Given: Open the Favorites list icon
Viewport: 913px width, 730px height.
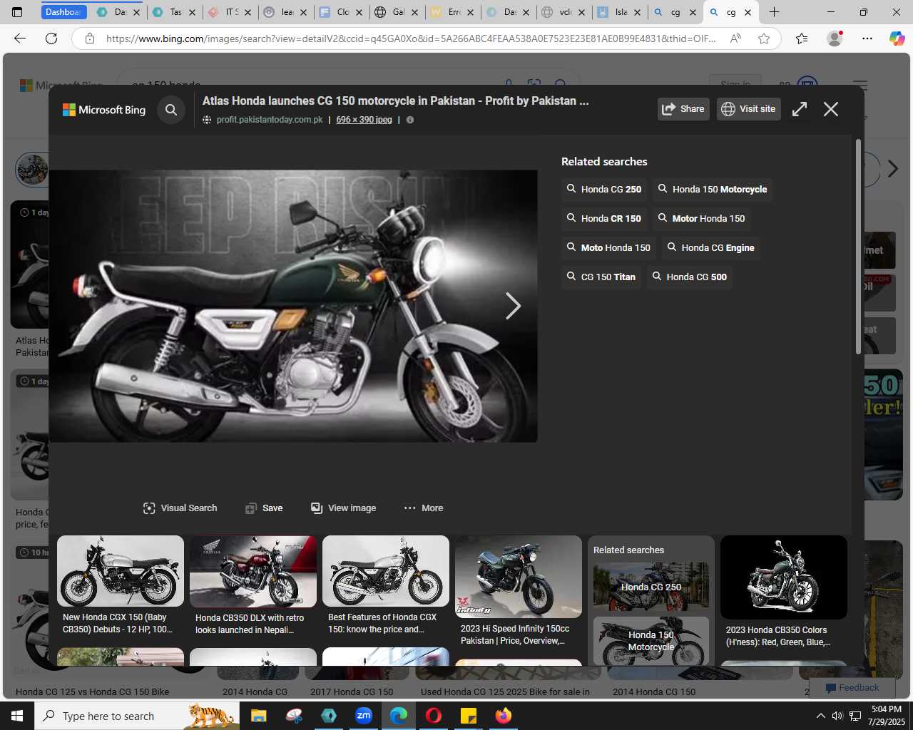Looking at the screenshot, I should (802, 38).
